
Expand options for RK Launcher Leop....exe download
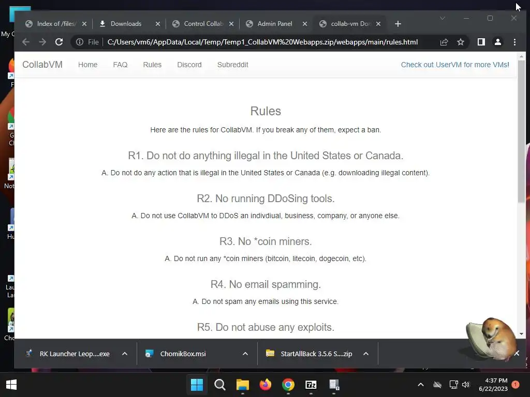(125, 354)
